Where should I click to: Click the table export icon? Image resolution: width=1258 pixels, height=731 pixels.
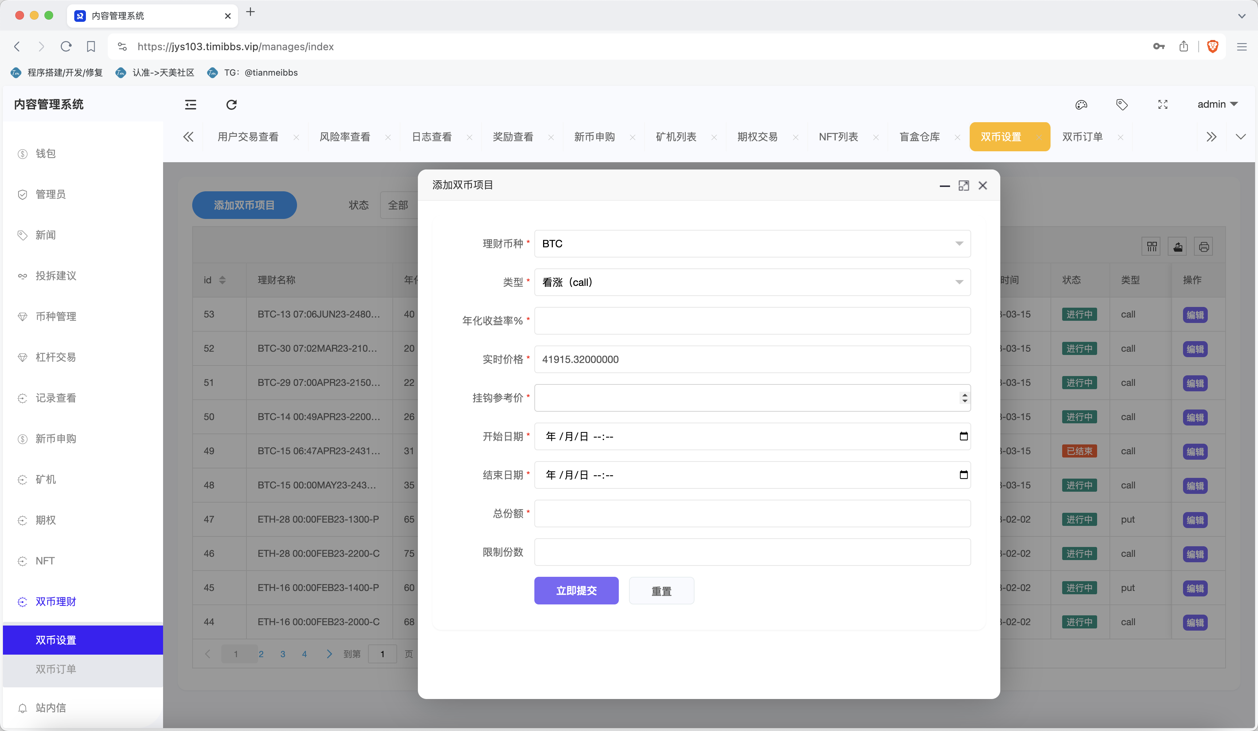[1178, 246]
